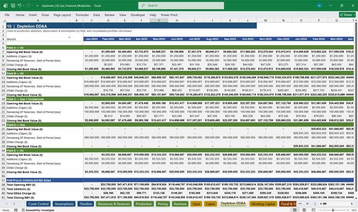Screen dimensions: 358x212
Task: Open the Power Pivot ribbon tab
Action: pyautogui.click(x=169, y=15)
